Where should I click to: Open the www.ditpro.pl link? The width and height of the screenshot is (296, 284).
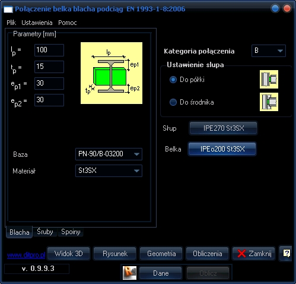point(26,255)
